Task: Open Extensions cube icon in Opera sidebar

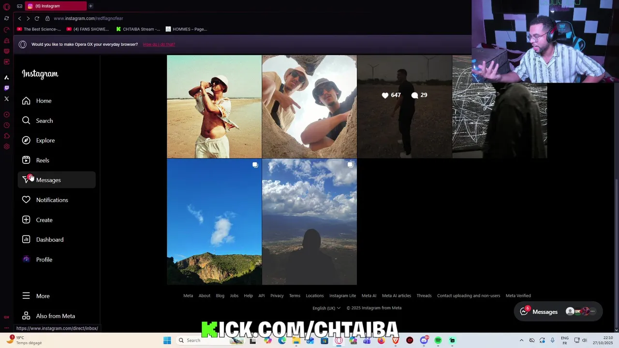Action: [6, 136]
